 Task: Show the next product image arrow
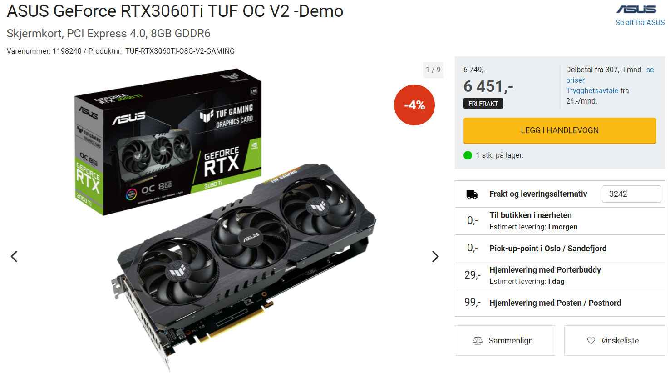pyautogui.click(x=435, y=257)
